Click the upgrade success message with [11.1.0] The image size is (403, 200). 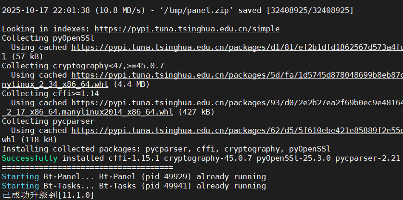tap(48, 195)
